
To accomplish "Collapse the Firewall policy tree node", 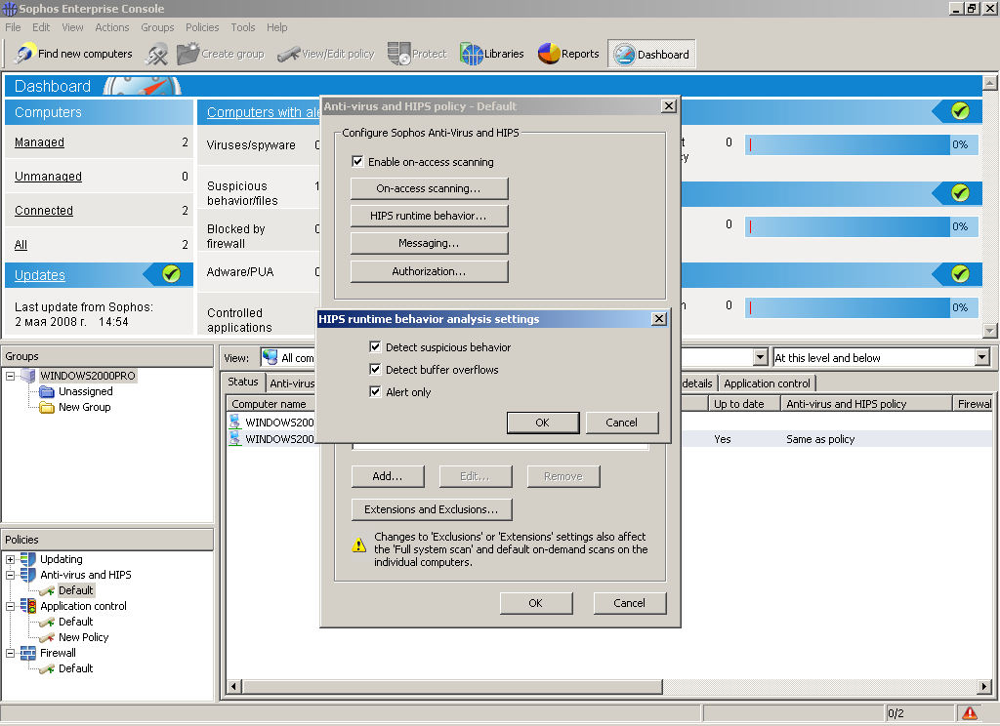I will (x=10, y=654).
